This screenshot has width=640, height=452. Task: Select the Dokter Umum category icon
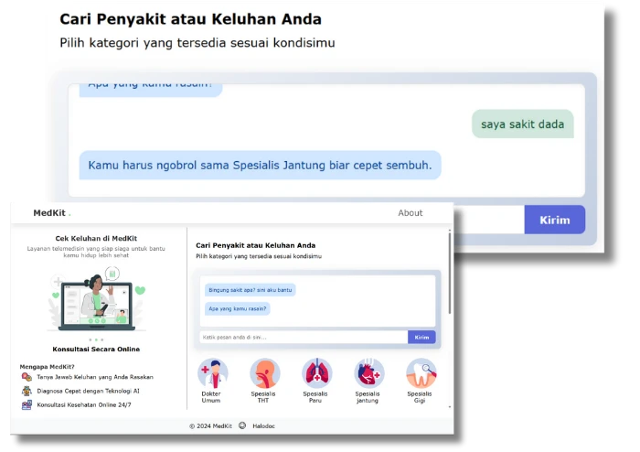(x=212, y=372)
